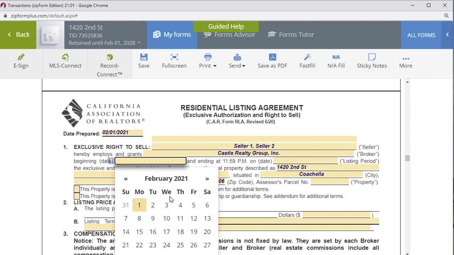Image resolution: width=454 pixels, height=255 pixels.
Task: Click scrollbar up arrow
Action: point(407,82)
